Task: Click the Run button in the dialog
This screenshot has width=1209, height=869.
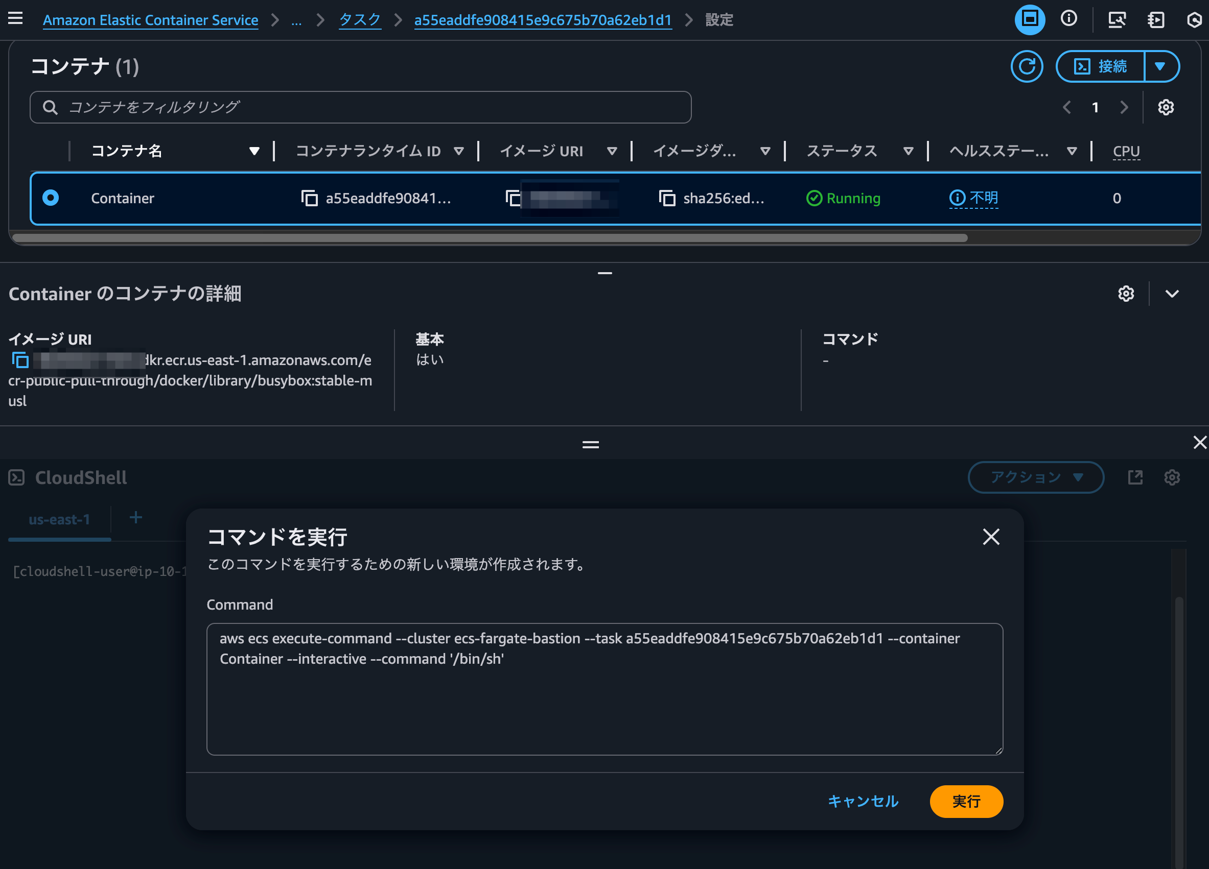Action: tap(966, 801)
